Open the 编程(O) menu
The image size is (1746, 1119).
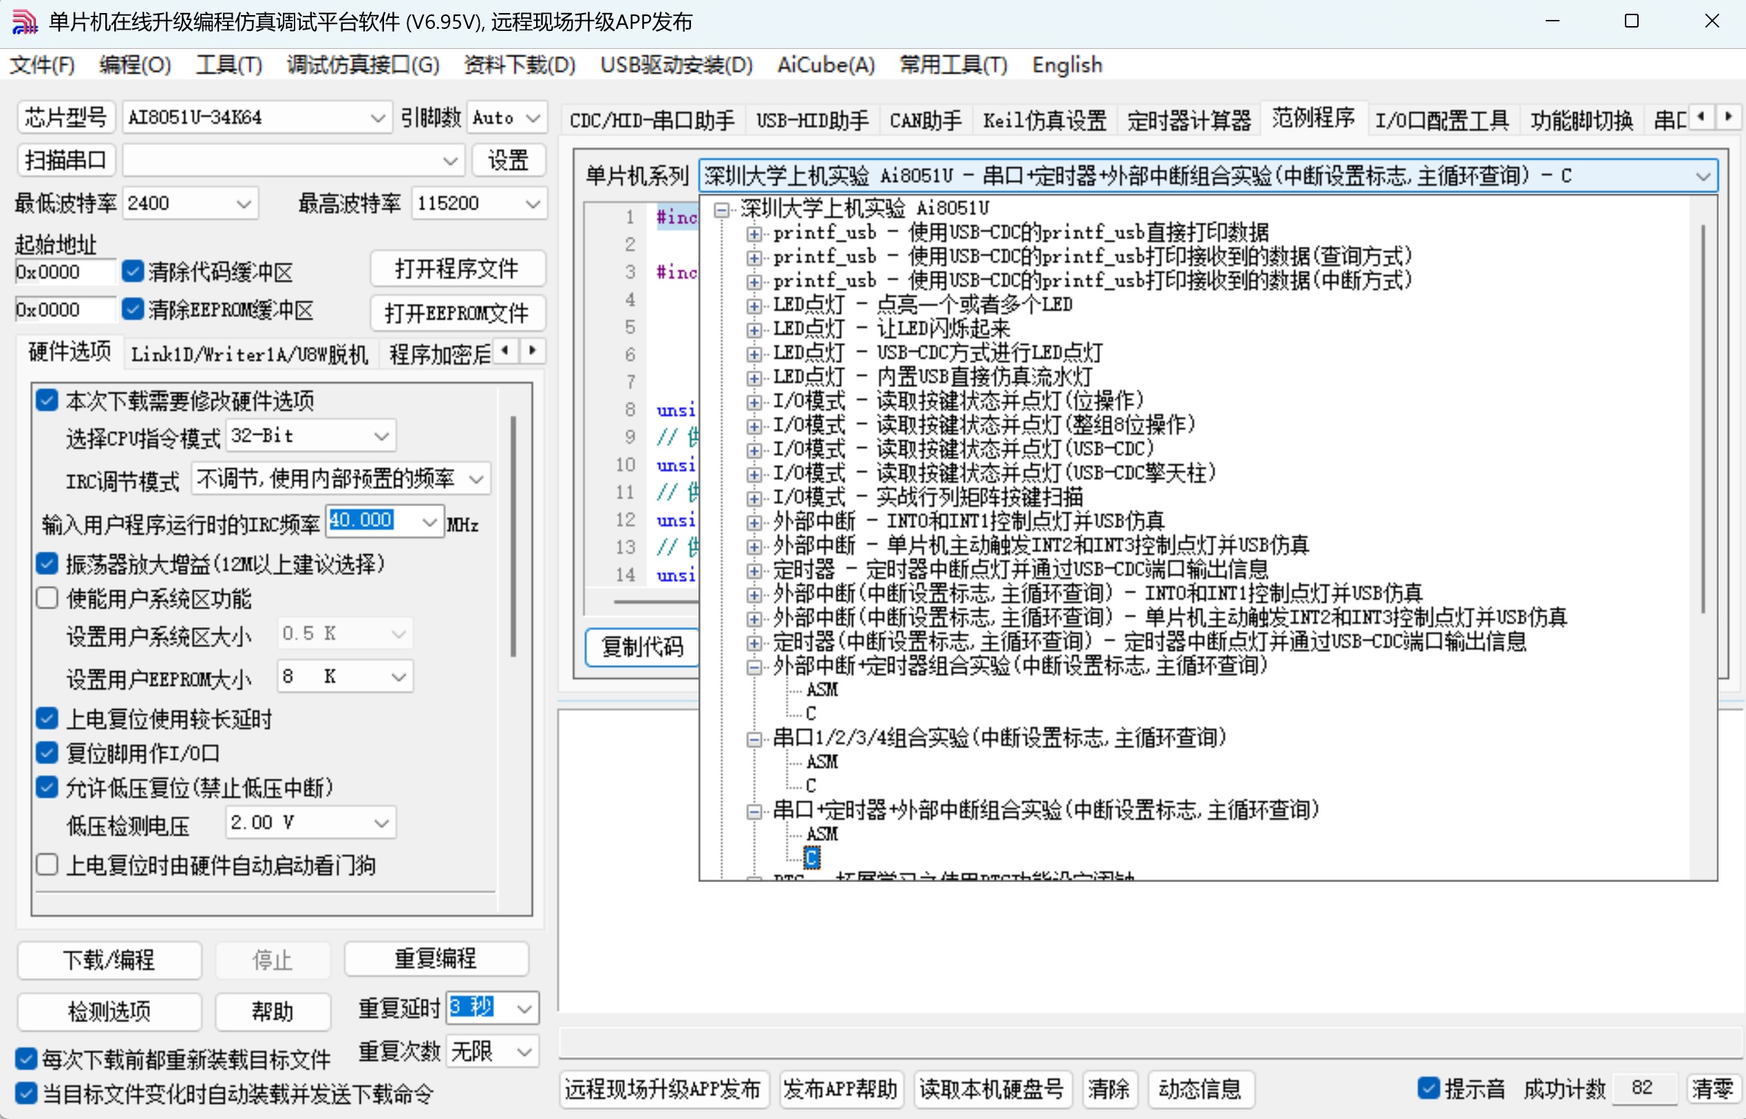coord(135,65)
